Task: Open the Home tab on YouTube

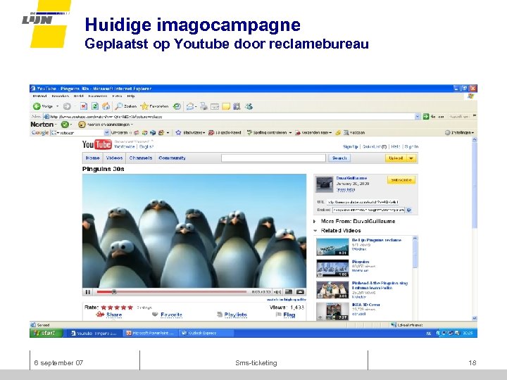Action: [x=93, y=158]
